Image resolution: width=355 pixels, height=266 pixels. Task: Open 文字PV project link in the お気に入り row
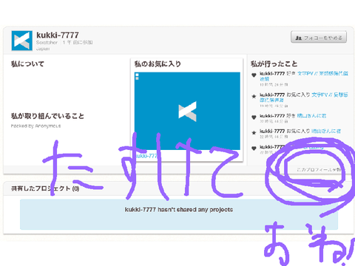coord(304,97)
